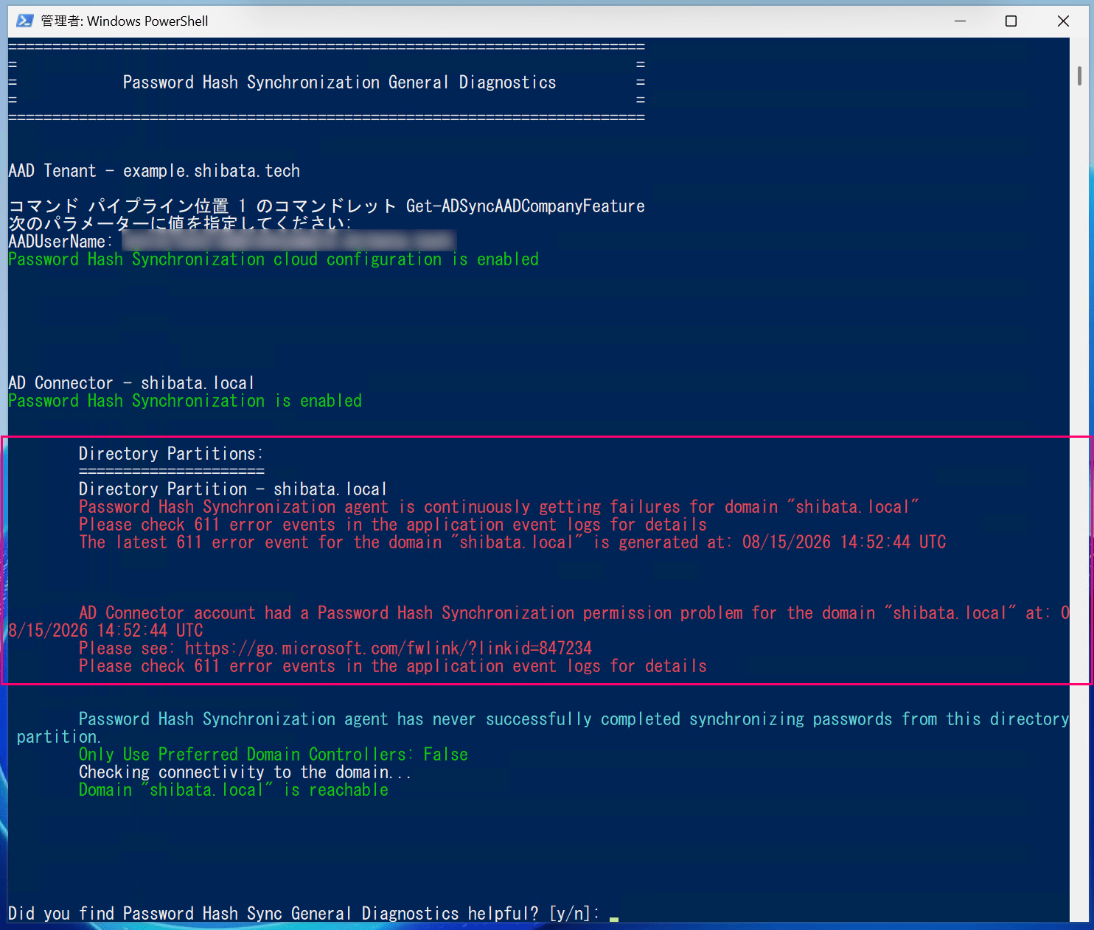Click the '次のパラメーターに値を指定してください:' line
The image size is (1094, 930).
[x=180, y=223]
